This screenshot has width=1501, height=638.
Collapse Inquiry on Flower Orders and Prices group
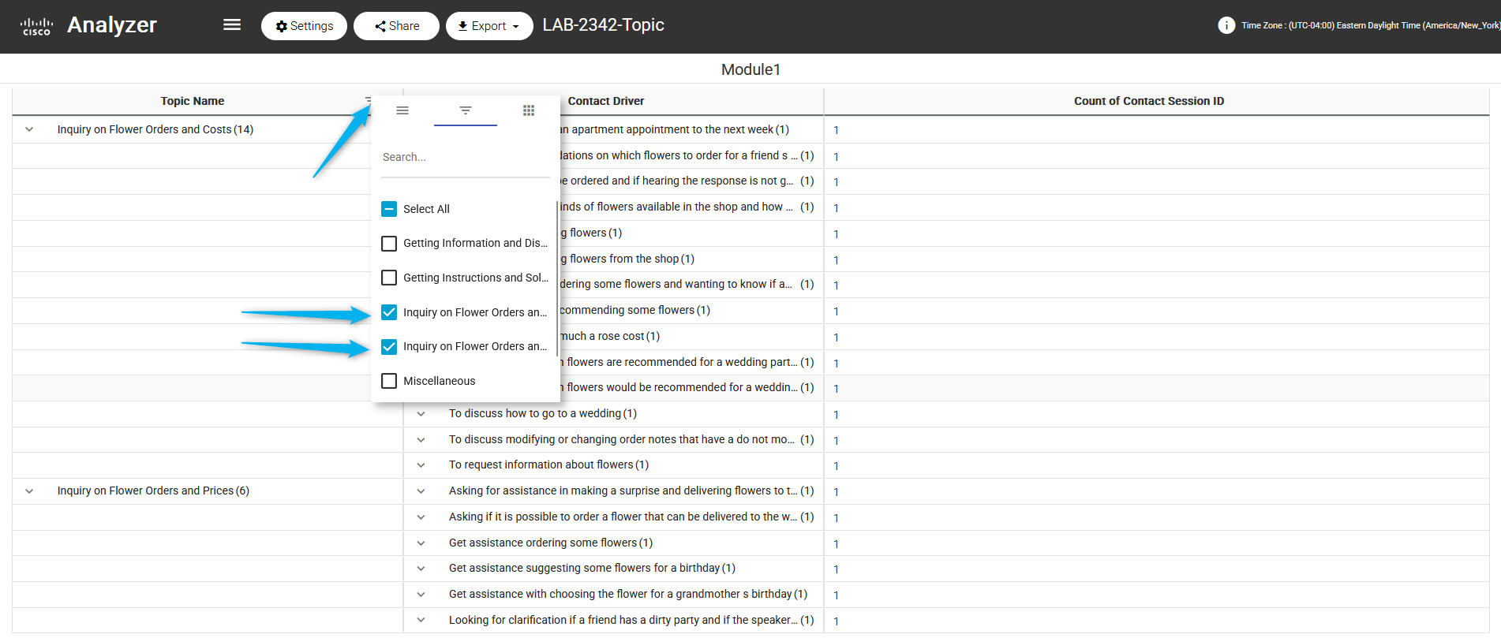29,491
